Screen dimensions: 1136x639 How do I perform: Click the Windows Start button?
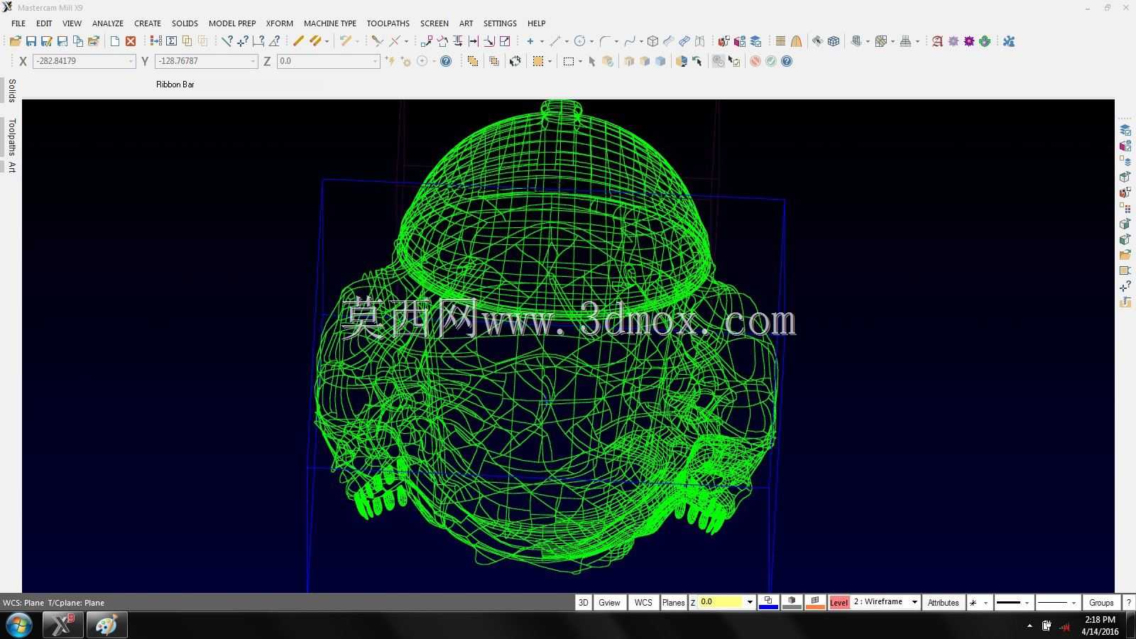(18, 626)
